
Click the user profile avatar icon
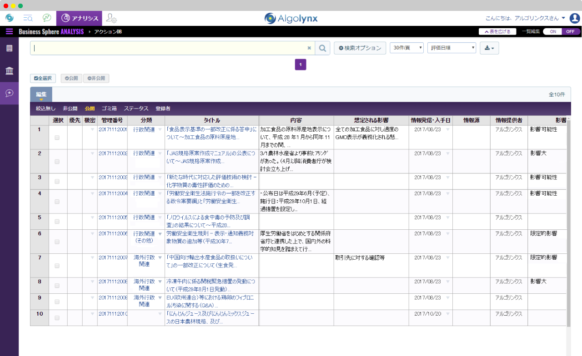pyautogui.click(x=575, y=18)
